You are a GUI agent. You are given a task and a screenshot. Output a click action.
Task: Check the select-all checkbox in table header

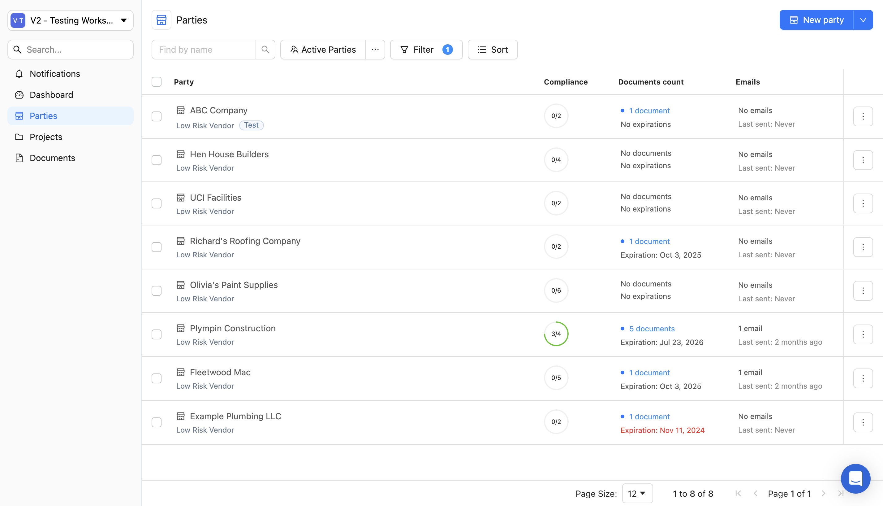pyautogui.click(x=157, y=82)
